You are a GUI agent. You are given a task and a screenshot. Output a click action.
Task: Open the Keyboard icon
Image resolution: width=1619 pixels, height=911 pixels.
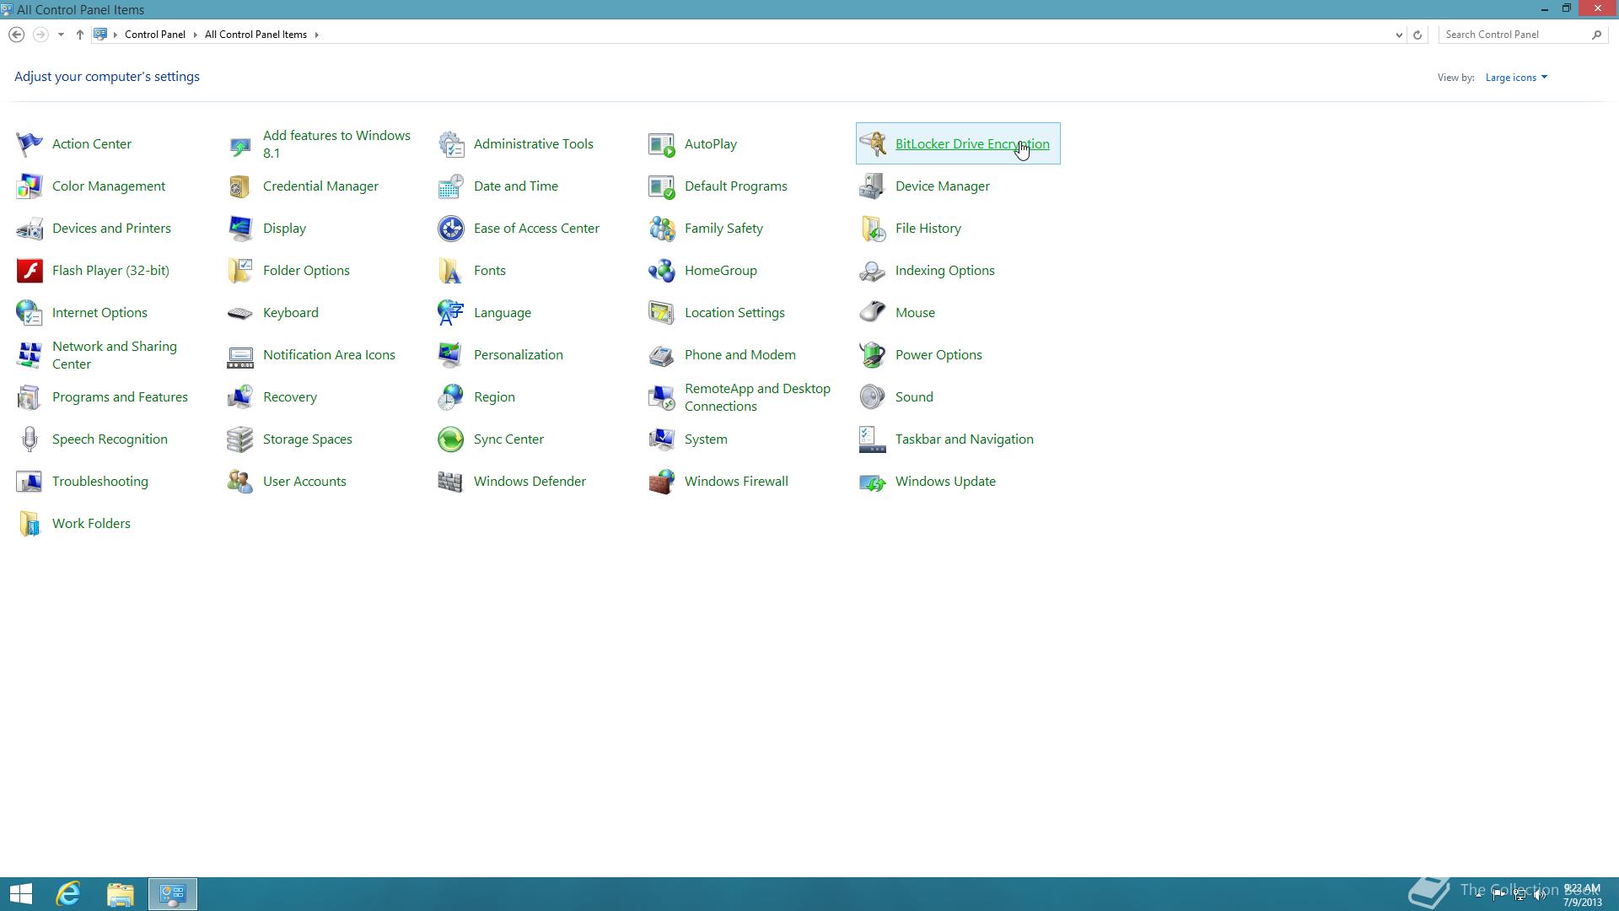tap(240, 313)
